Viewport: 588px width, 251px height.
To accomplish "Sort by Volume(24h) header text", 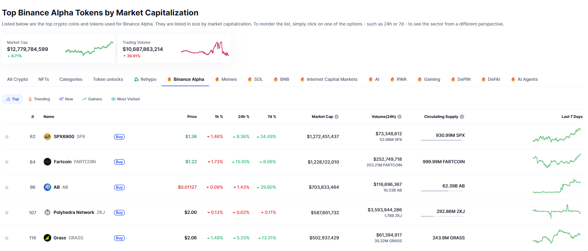I will point(384,117).
